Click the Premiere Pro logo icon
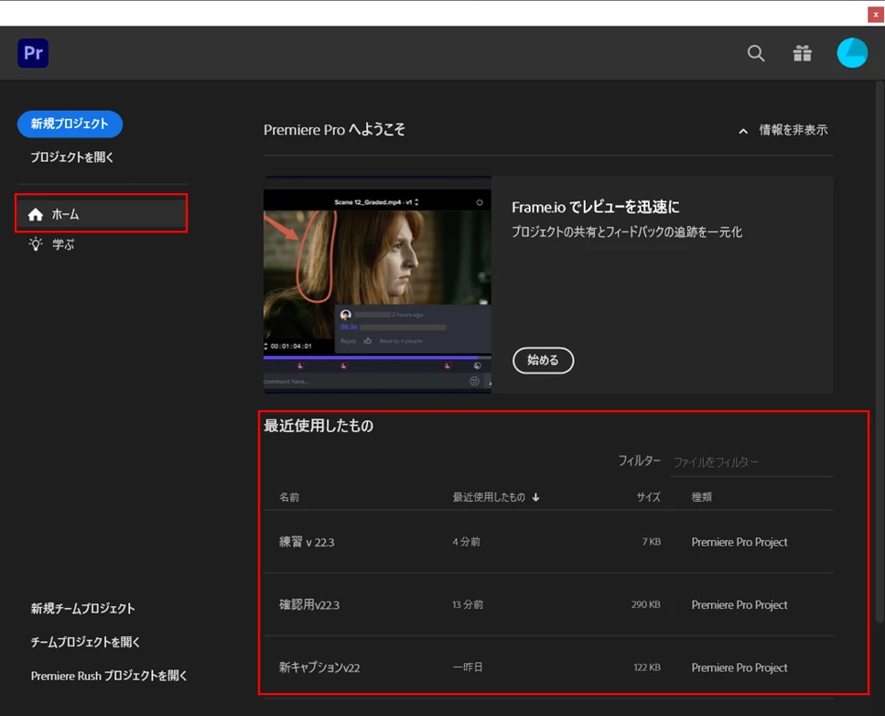885x716 pixels. pyautogui.click(x=33, y=53)
